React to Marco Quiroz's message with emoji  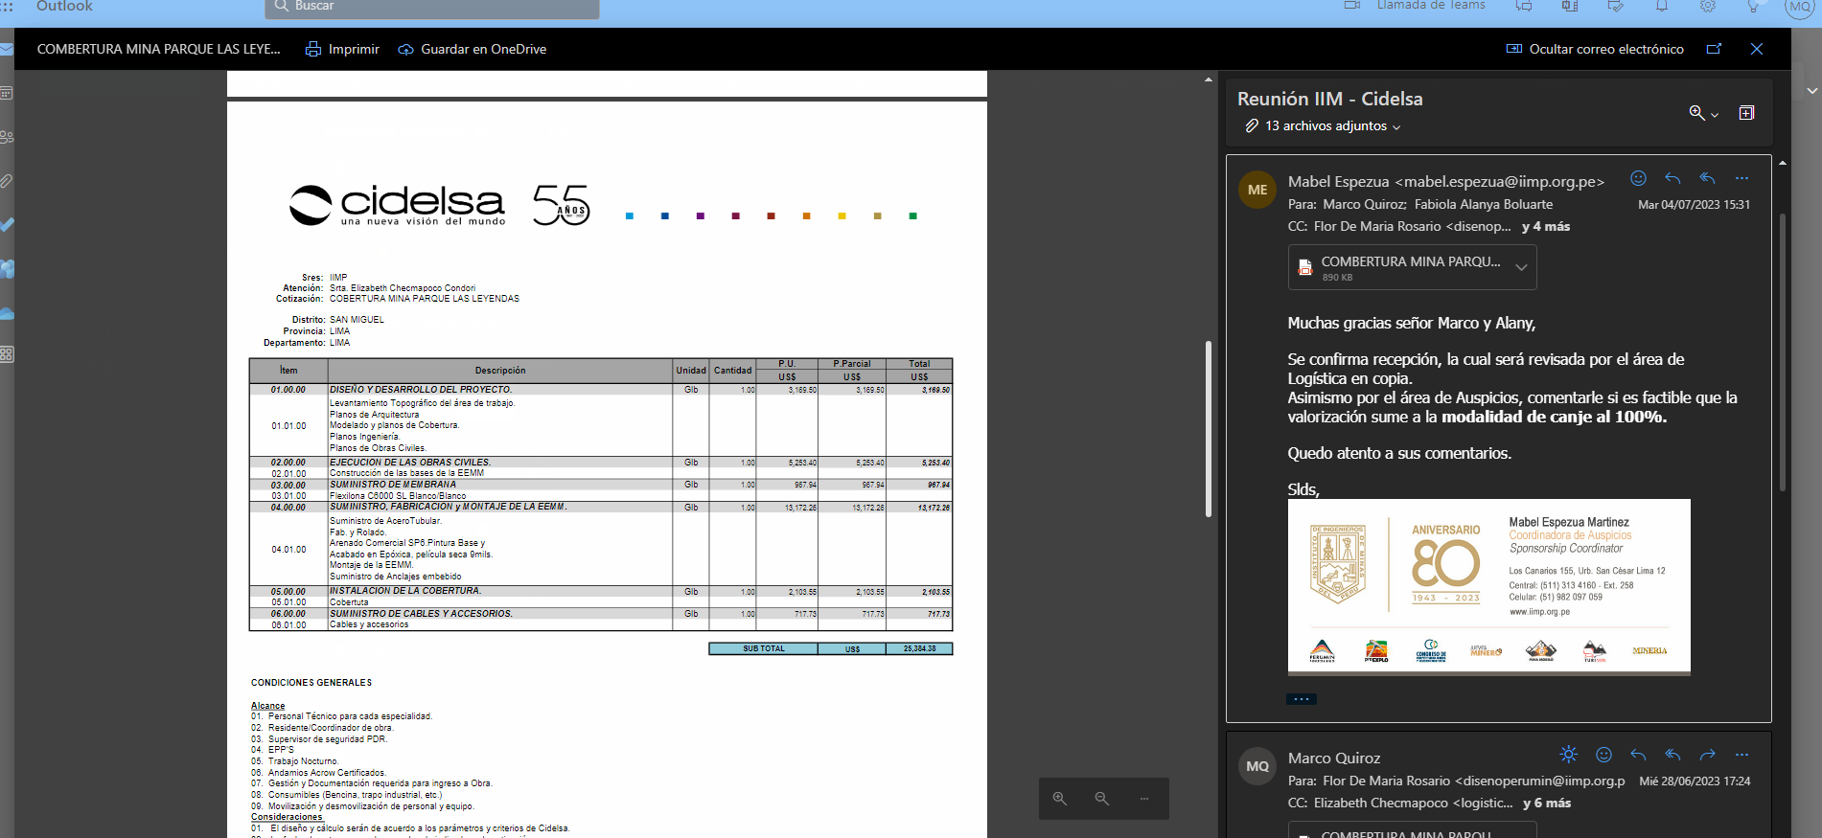(x=1603, y=755)
